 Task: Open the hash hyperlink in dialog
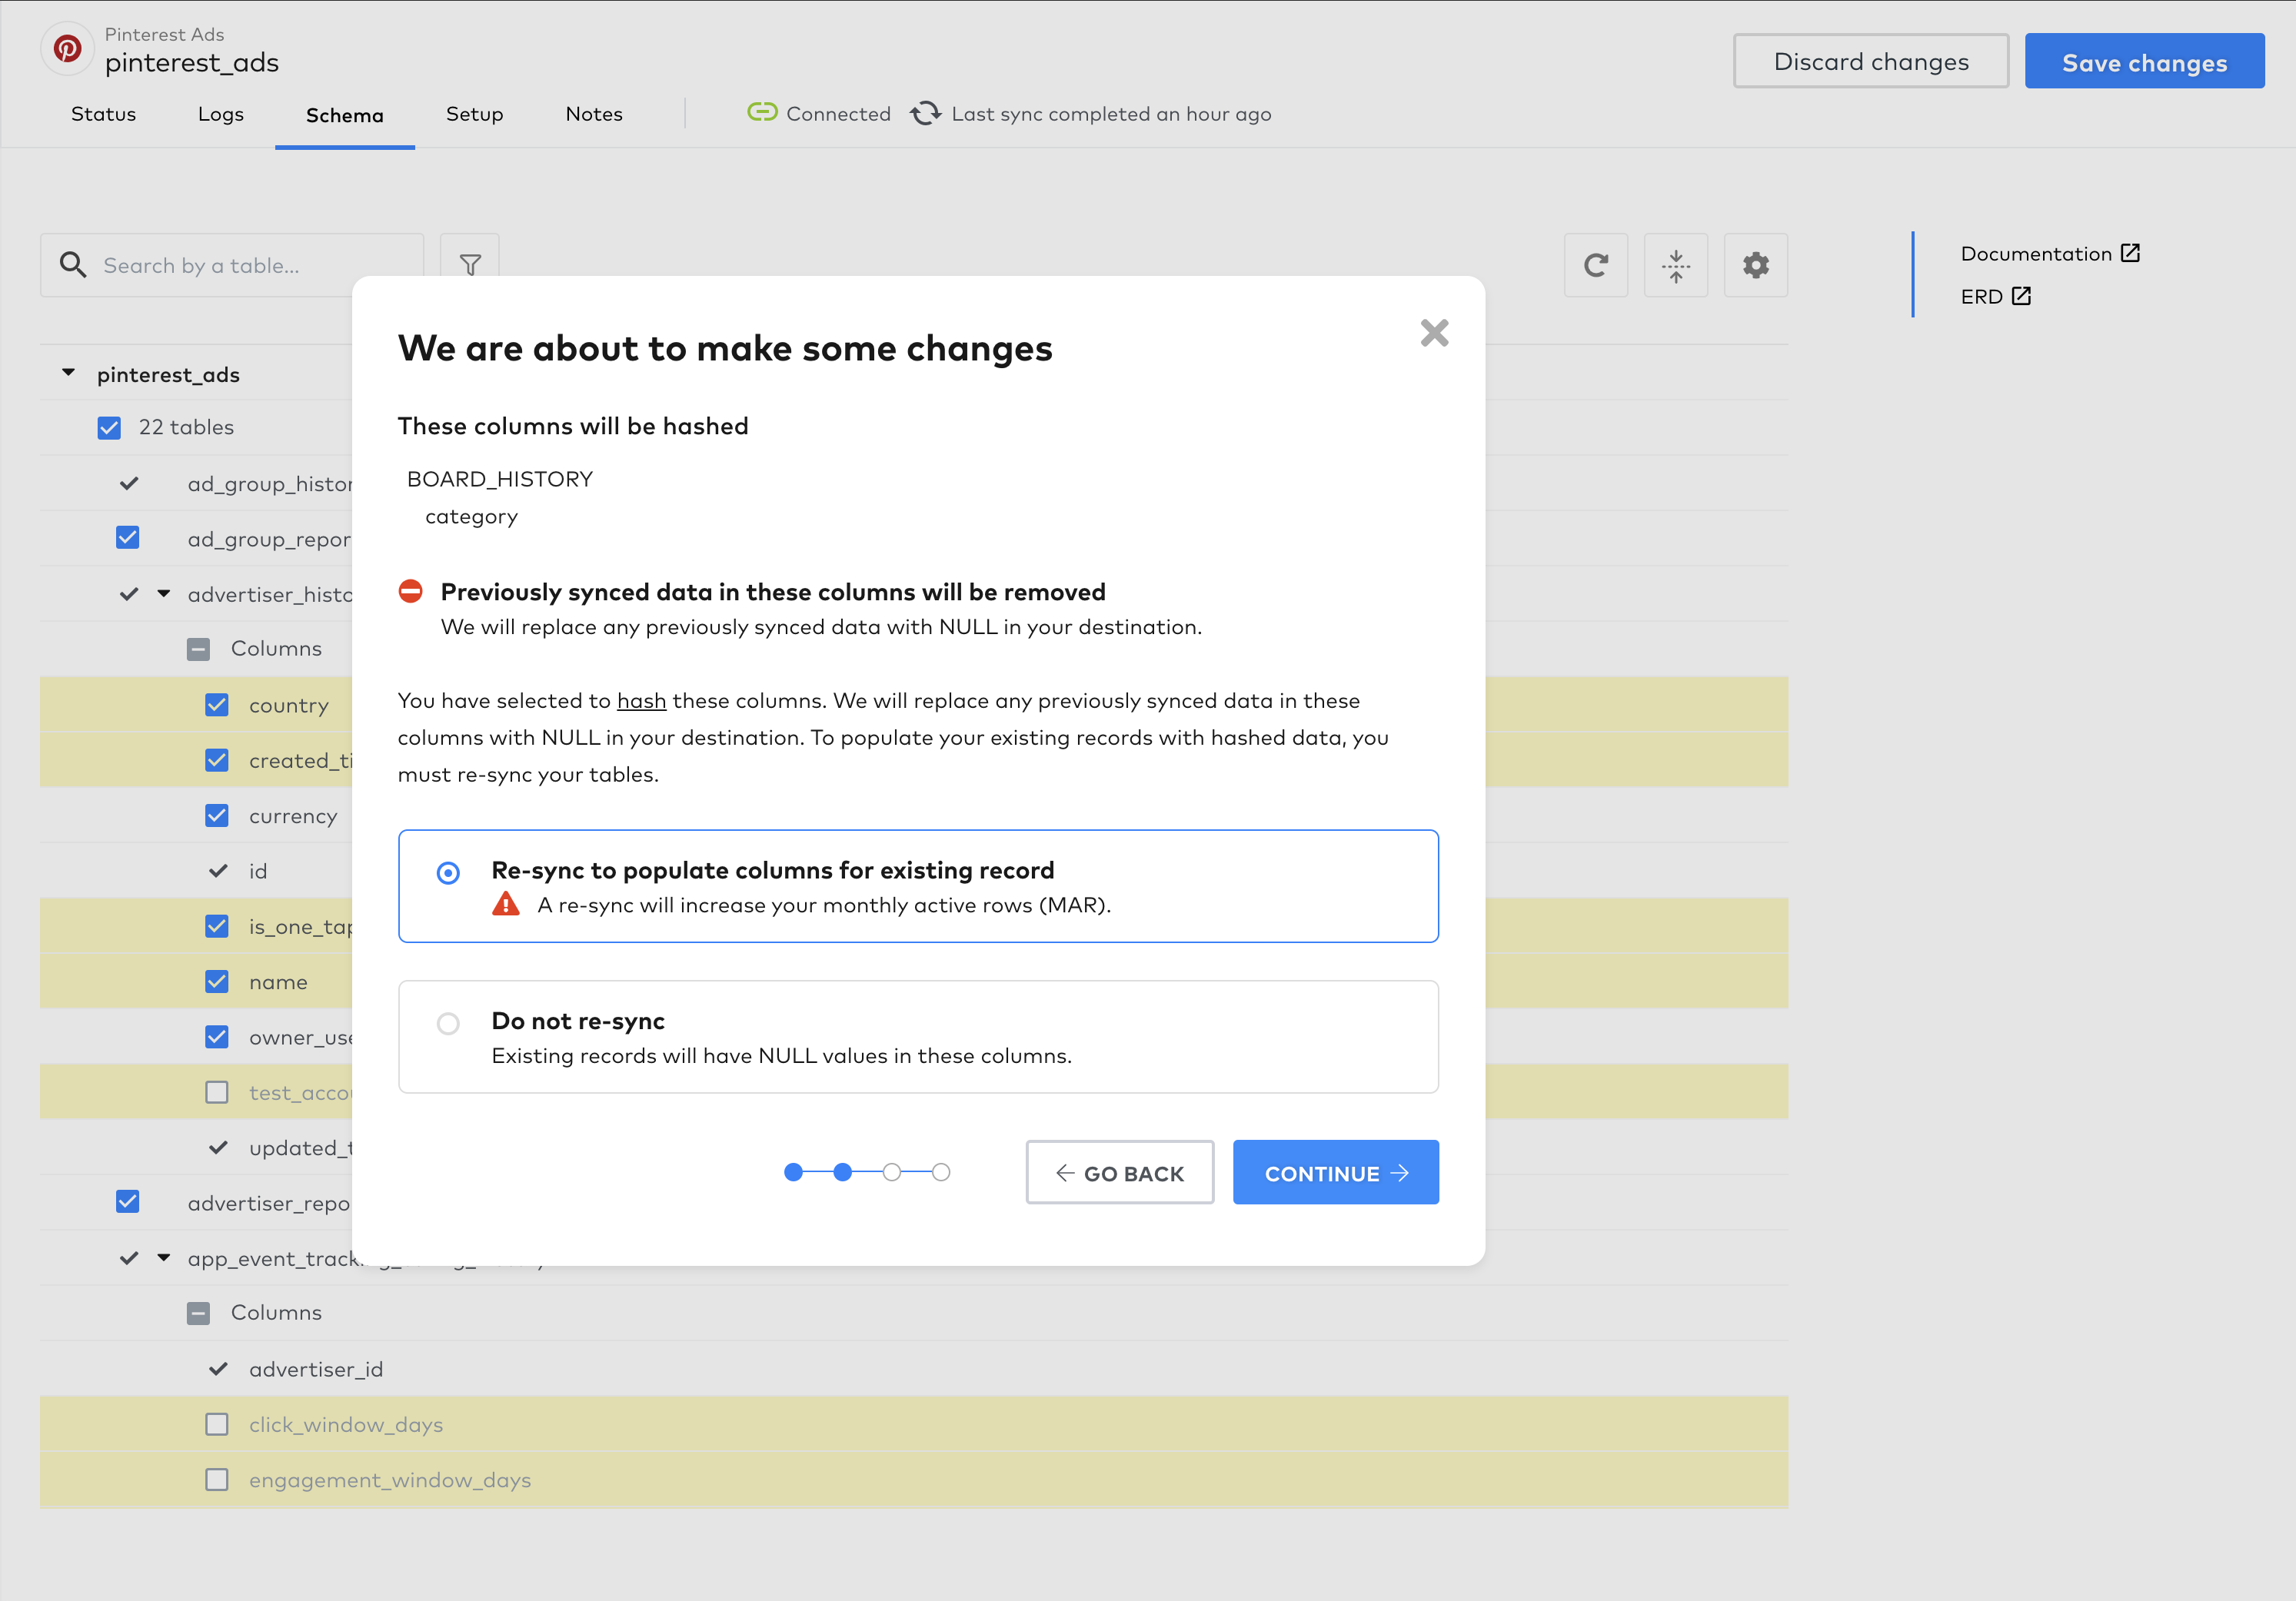[x=641, y=700]
